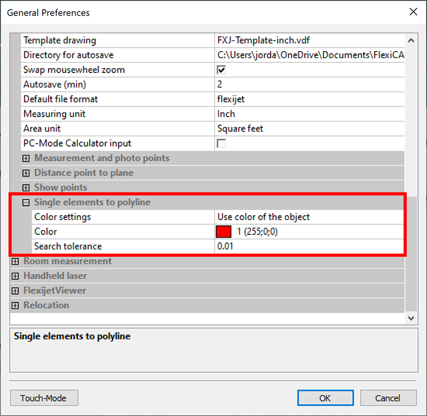
Task: Confirm settings with the OK button
Action: pyautogui.click(x=326, y=398)
